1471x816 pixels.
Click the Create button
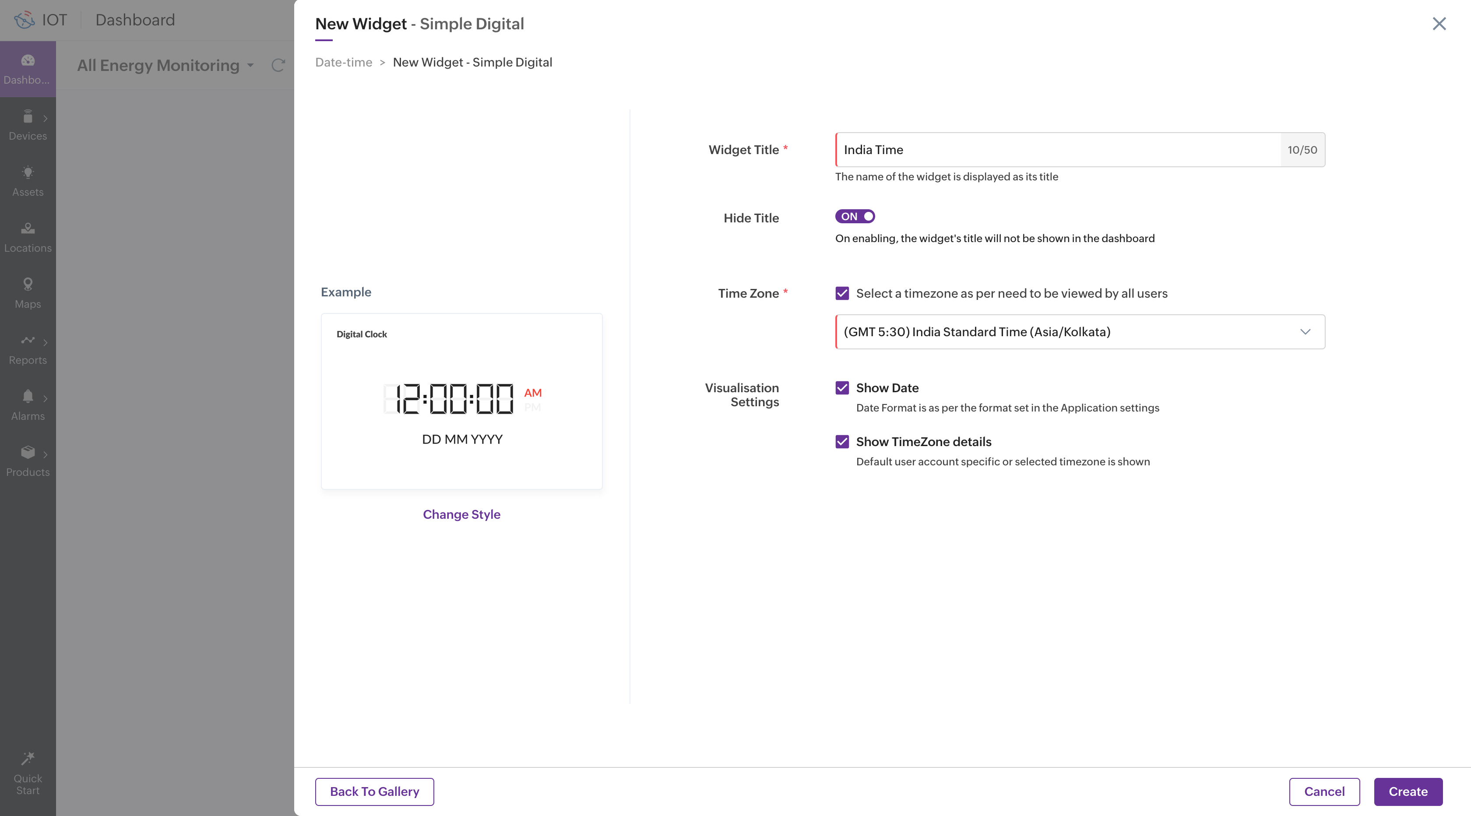pyautogui.click(x=1408, y=791)
